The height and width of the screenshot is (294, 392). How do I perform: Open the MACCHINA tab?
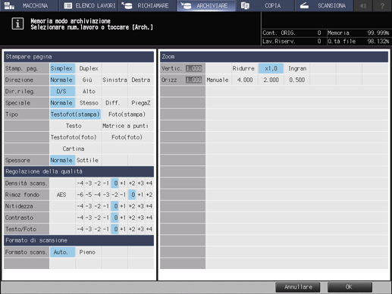pyautogui.click(x=29, y=5)
